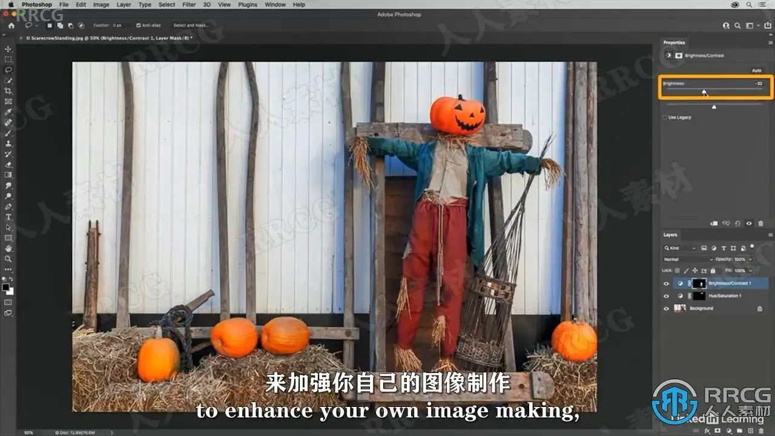Open the Layers panel menu
The image size is (775, 436).
(x=770, y=235)
